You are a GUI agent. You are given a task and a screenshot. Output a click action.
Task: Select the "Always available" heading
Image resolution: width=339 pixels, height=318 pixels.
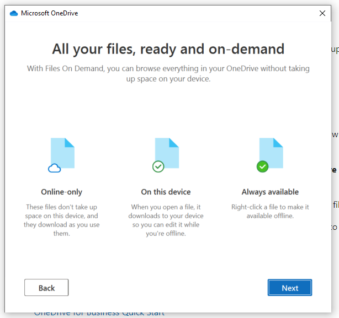(x=270, y=192)
